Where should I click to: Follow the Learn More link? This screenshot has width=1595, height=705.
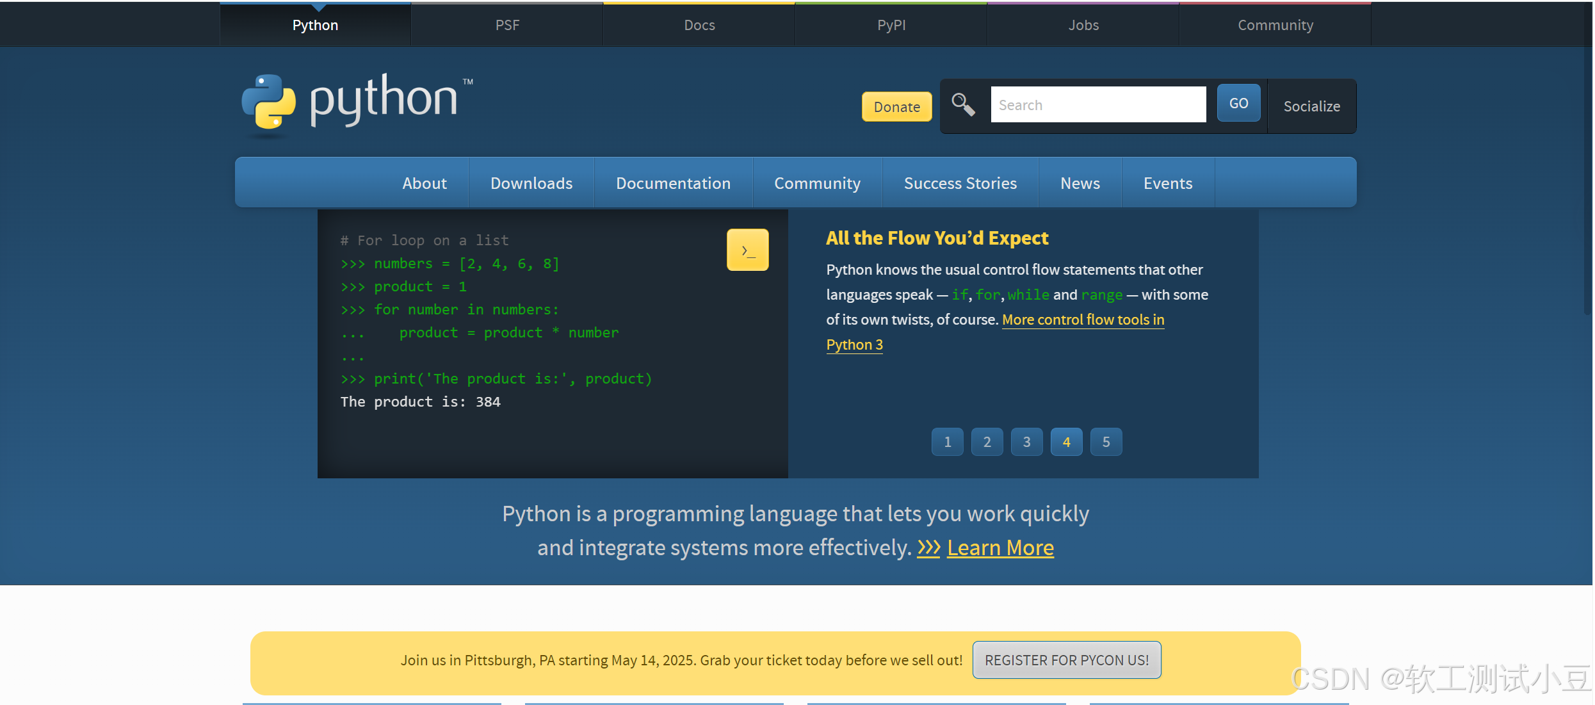pyautogui.click(x=1000, y=548)
